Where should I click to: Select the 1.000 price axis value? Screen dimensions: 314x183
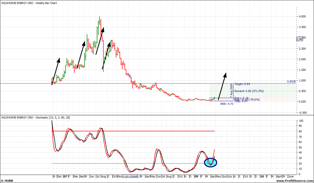pyautogui.click(x=302, y=81)
